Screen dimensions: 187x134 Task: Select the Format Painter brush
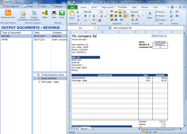click(x=78, y=20)
